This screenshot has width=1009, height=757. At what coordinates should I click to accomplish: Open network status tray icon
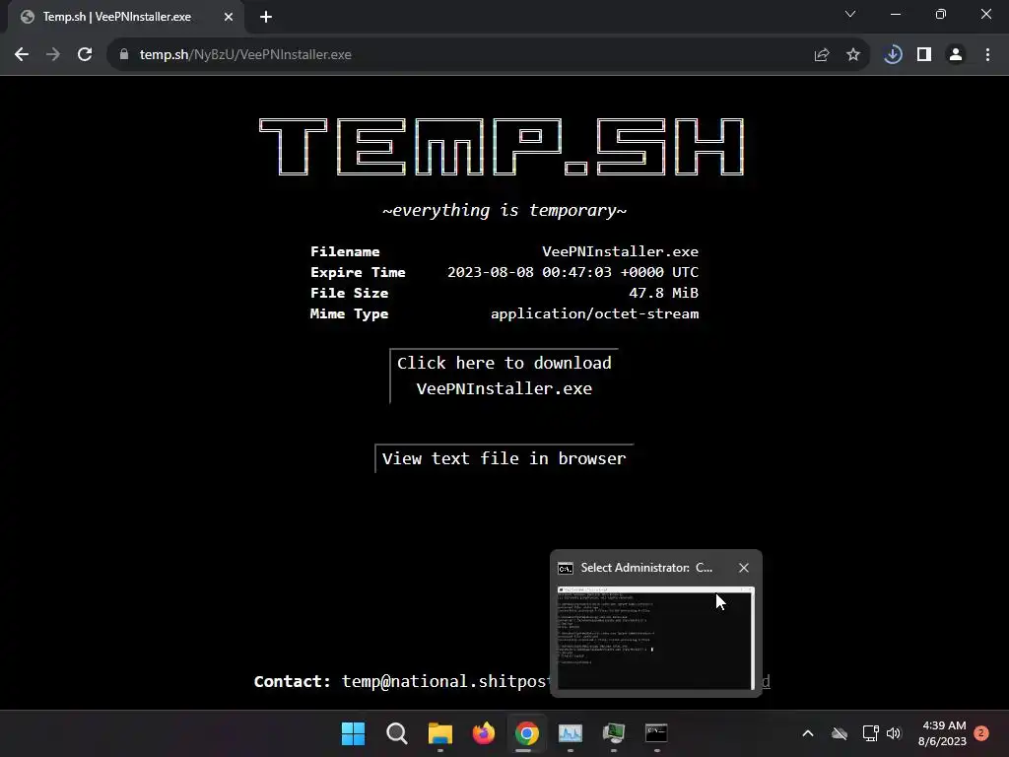tap(870, 733)
